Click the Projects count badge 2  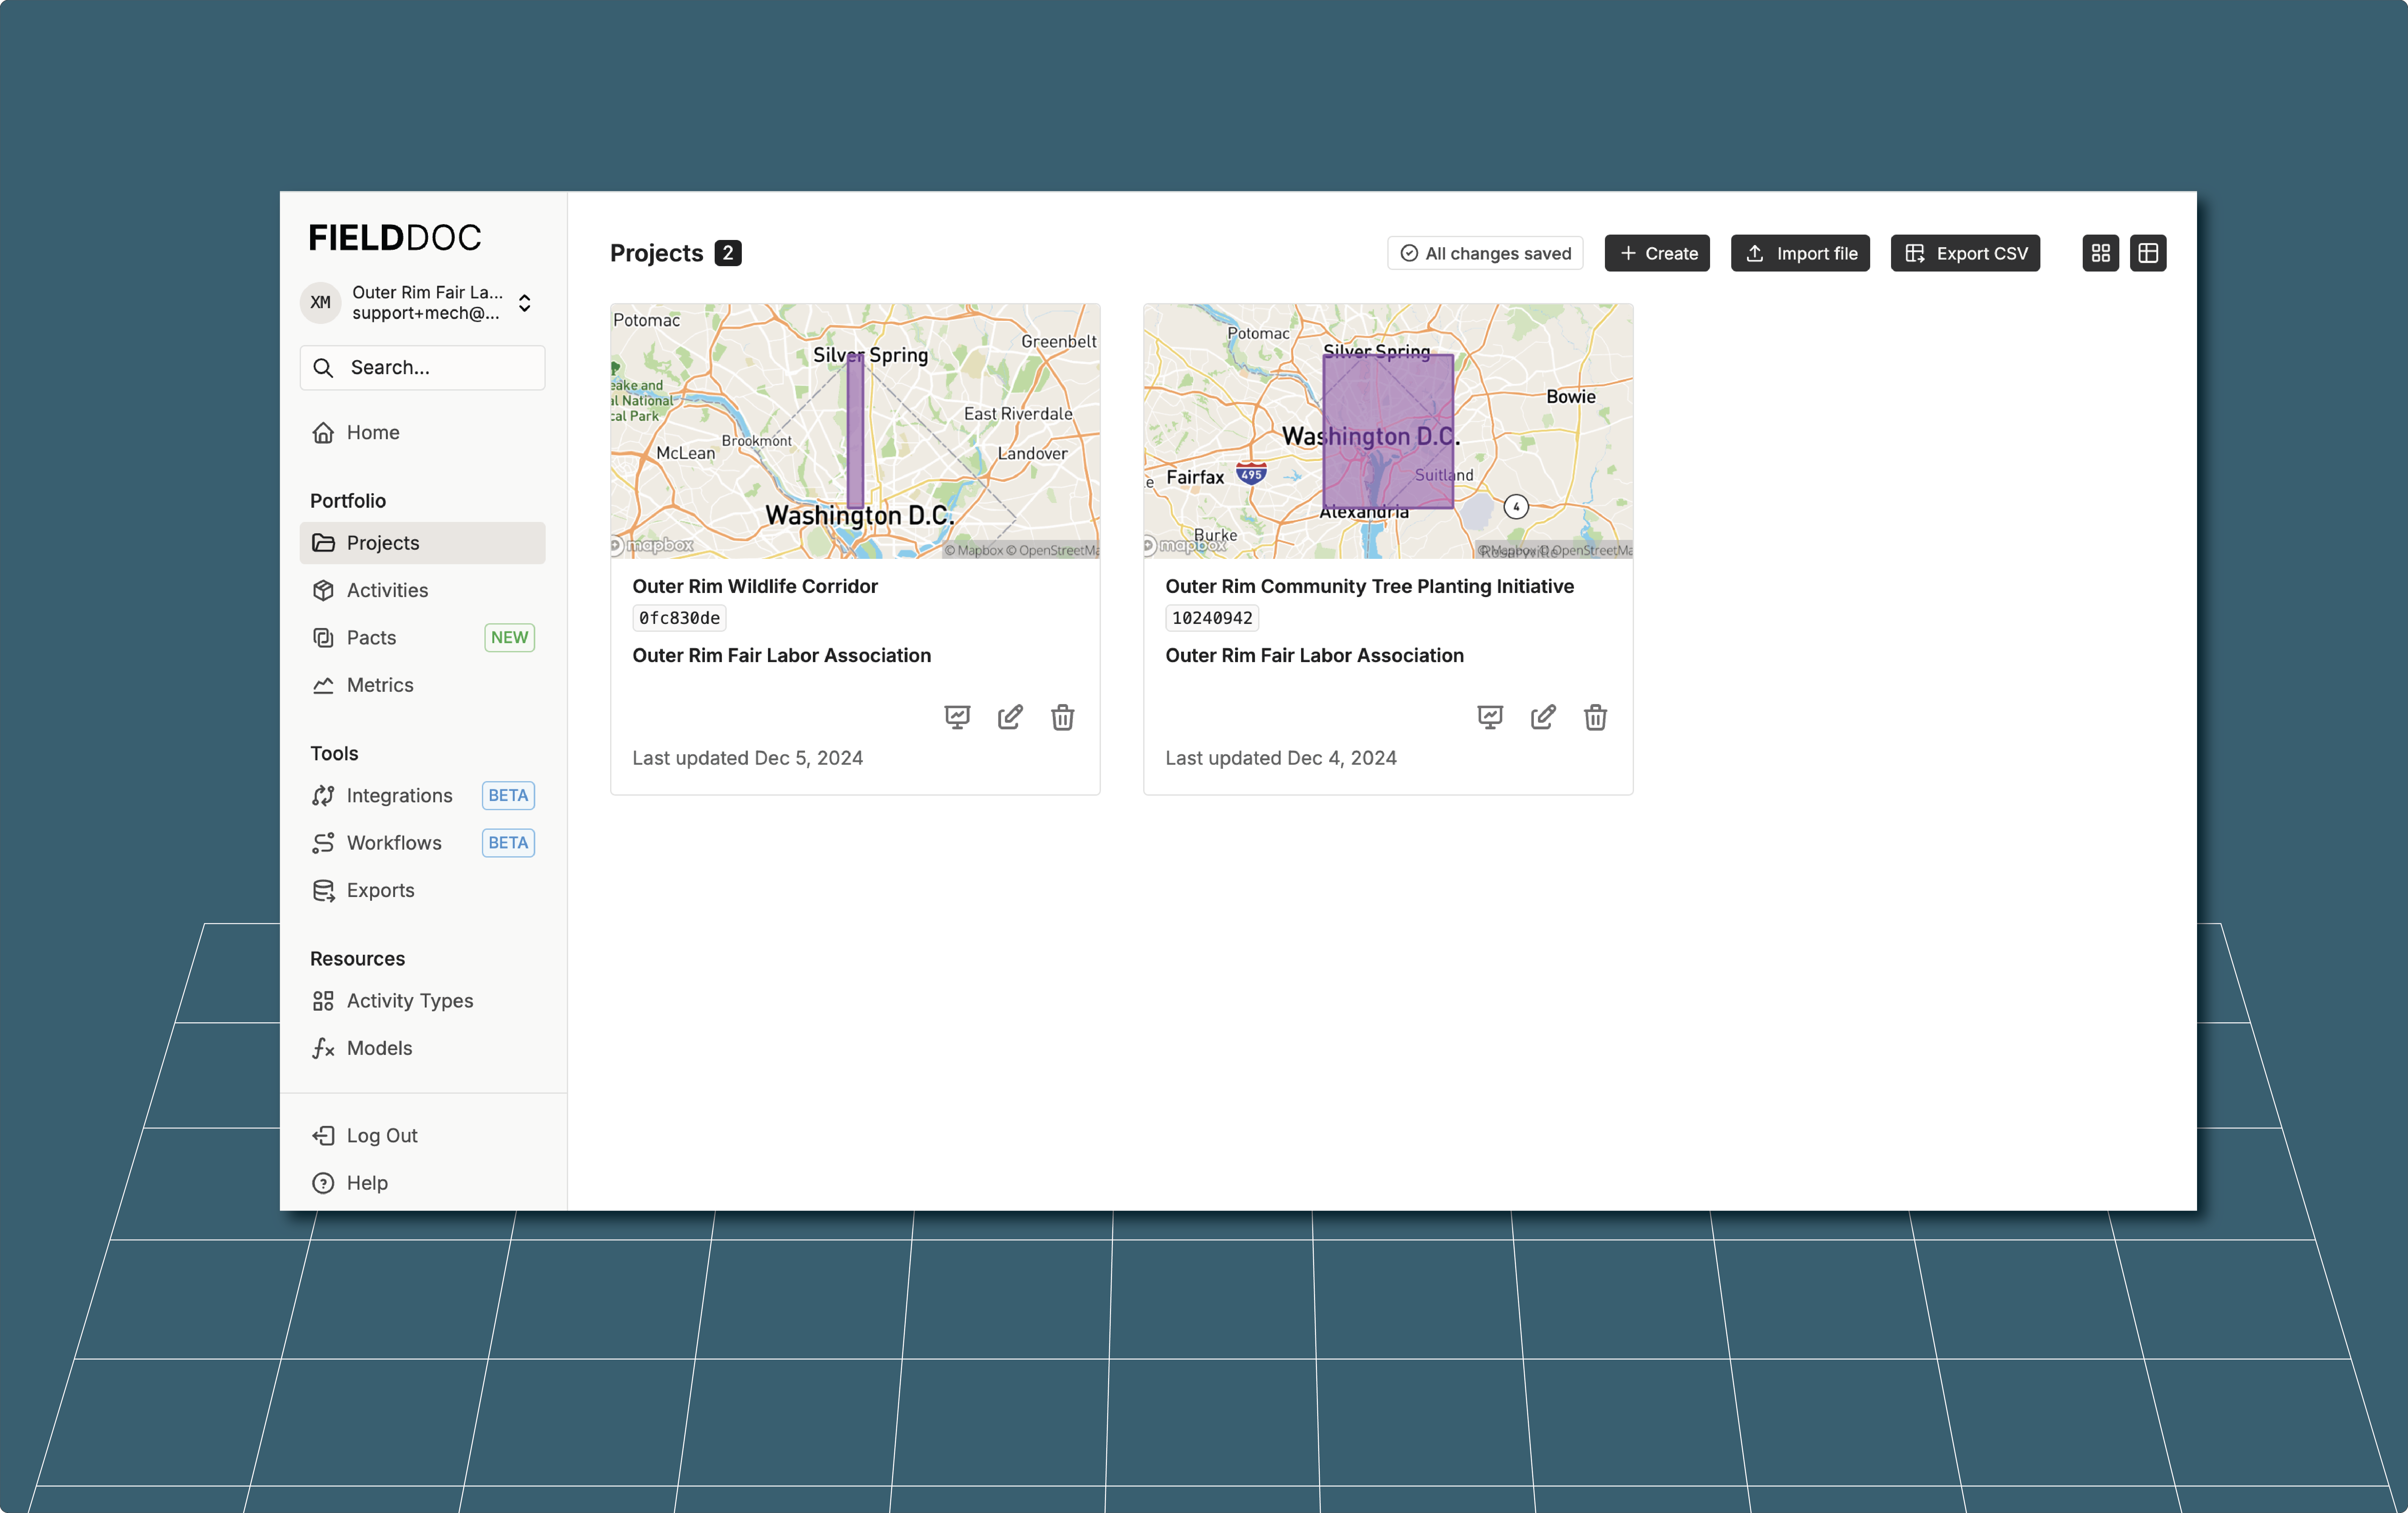728,253
